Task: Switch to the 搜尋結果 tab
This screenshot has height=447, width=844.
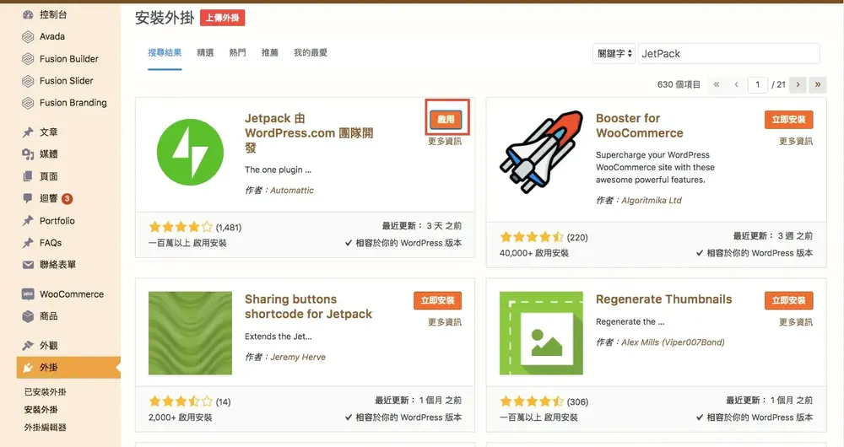Action: [165, 53]
